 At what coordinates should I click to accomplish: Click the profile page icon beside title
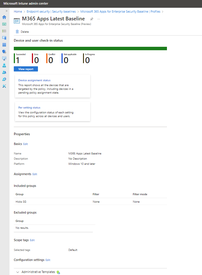tap(17, 21)
